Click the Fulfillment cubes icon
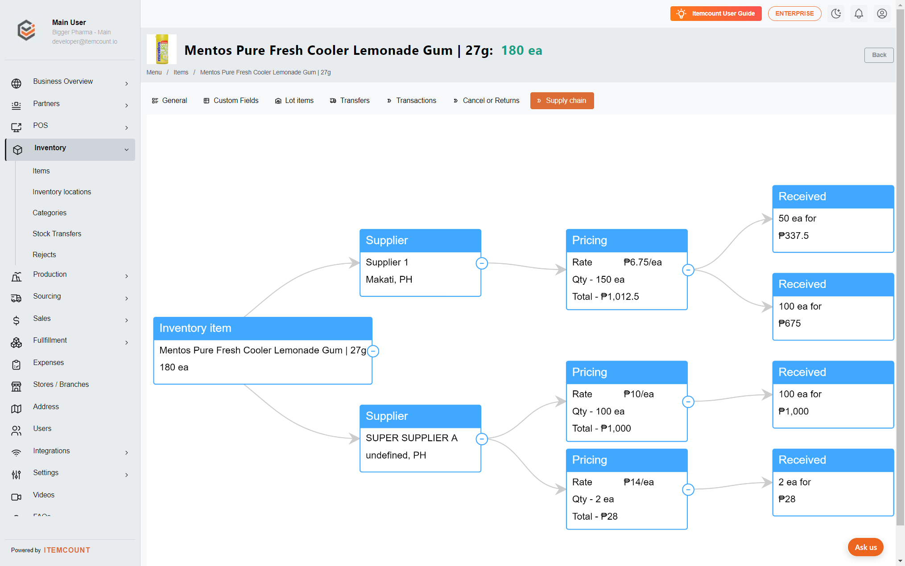The width and height of the screenshot is (905, 566). point(17,342)
